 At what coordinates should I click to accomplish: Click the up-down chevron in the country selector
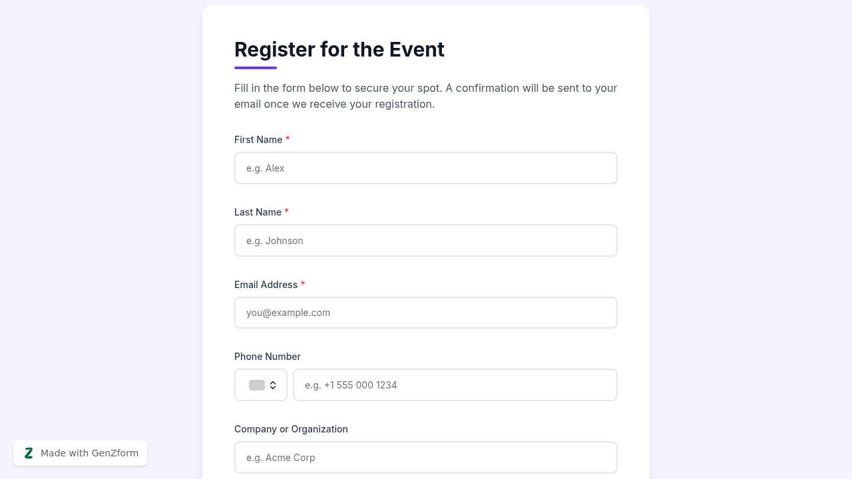click(x=273, y=385)
